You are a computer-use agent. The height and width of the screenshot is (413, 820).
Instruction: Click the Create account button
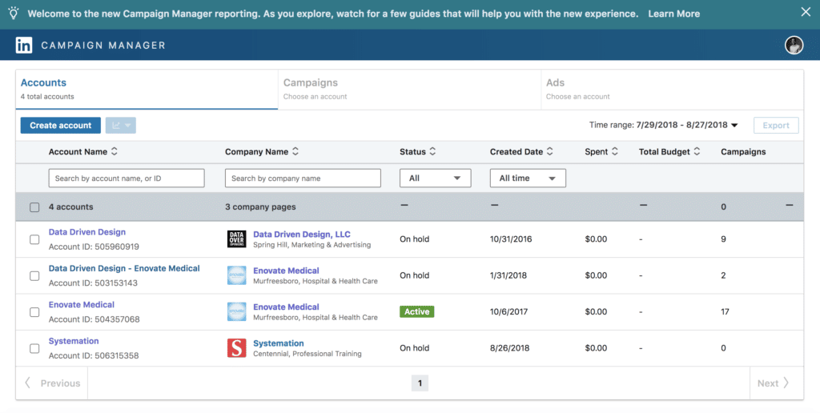coord(61,126)
